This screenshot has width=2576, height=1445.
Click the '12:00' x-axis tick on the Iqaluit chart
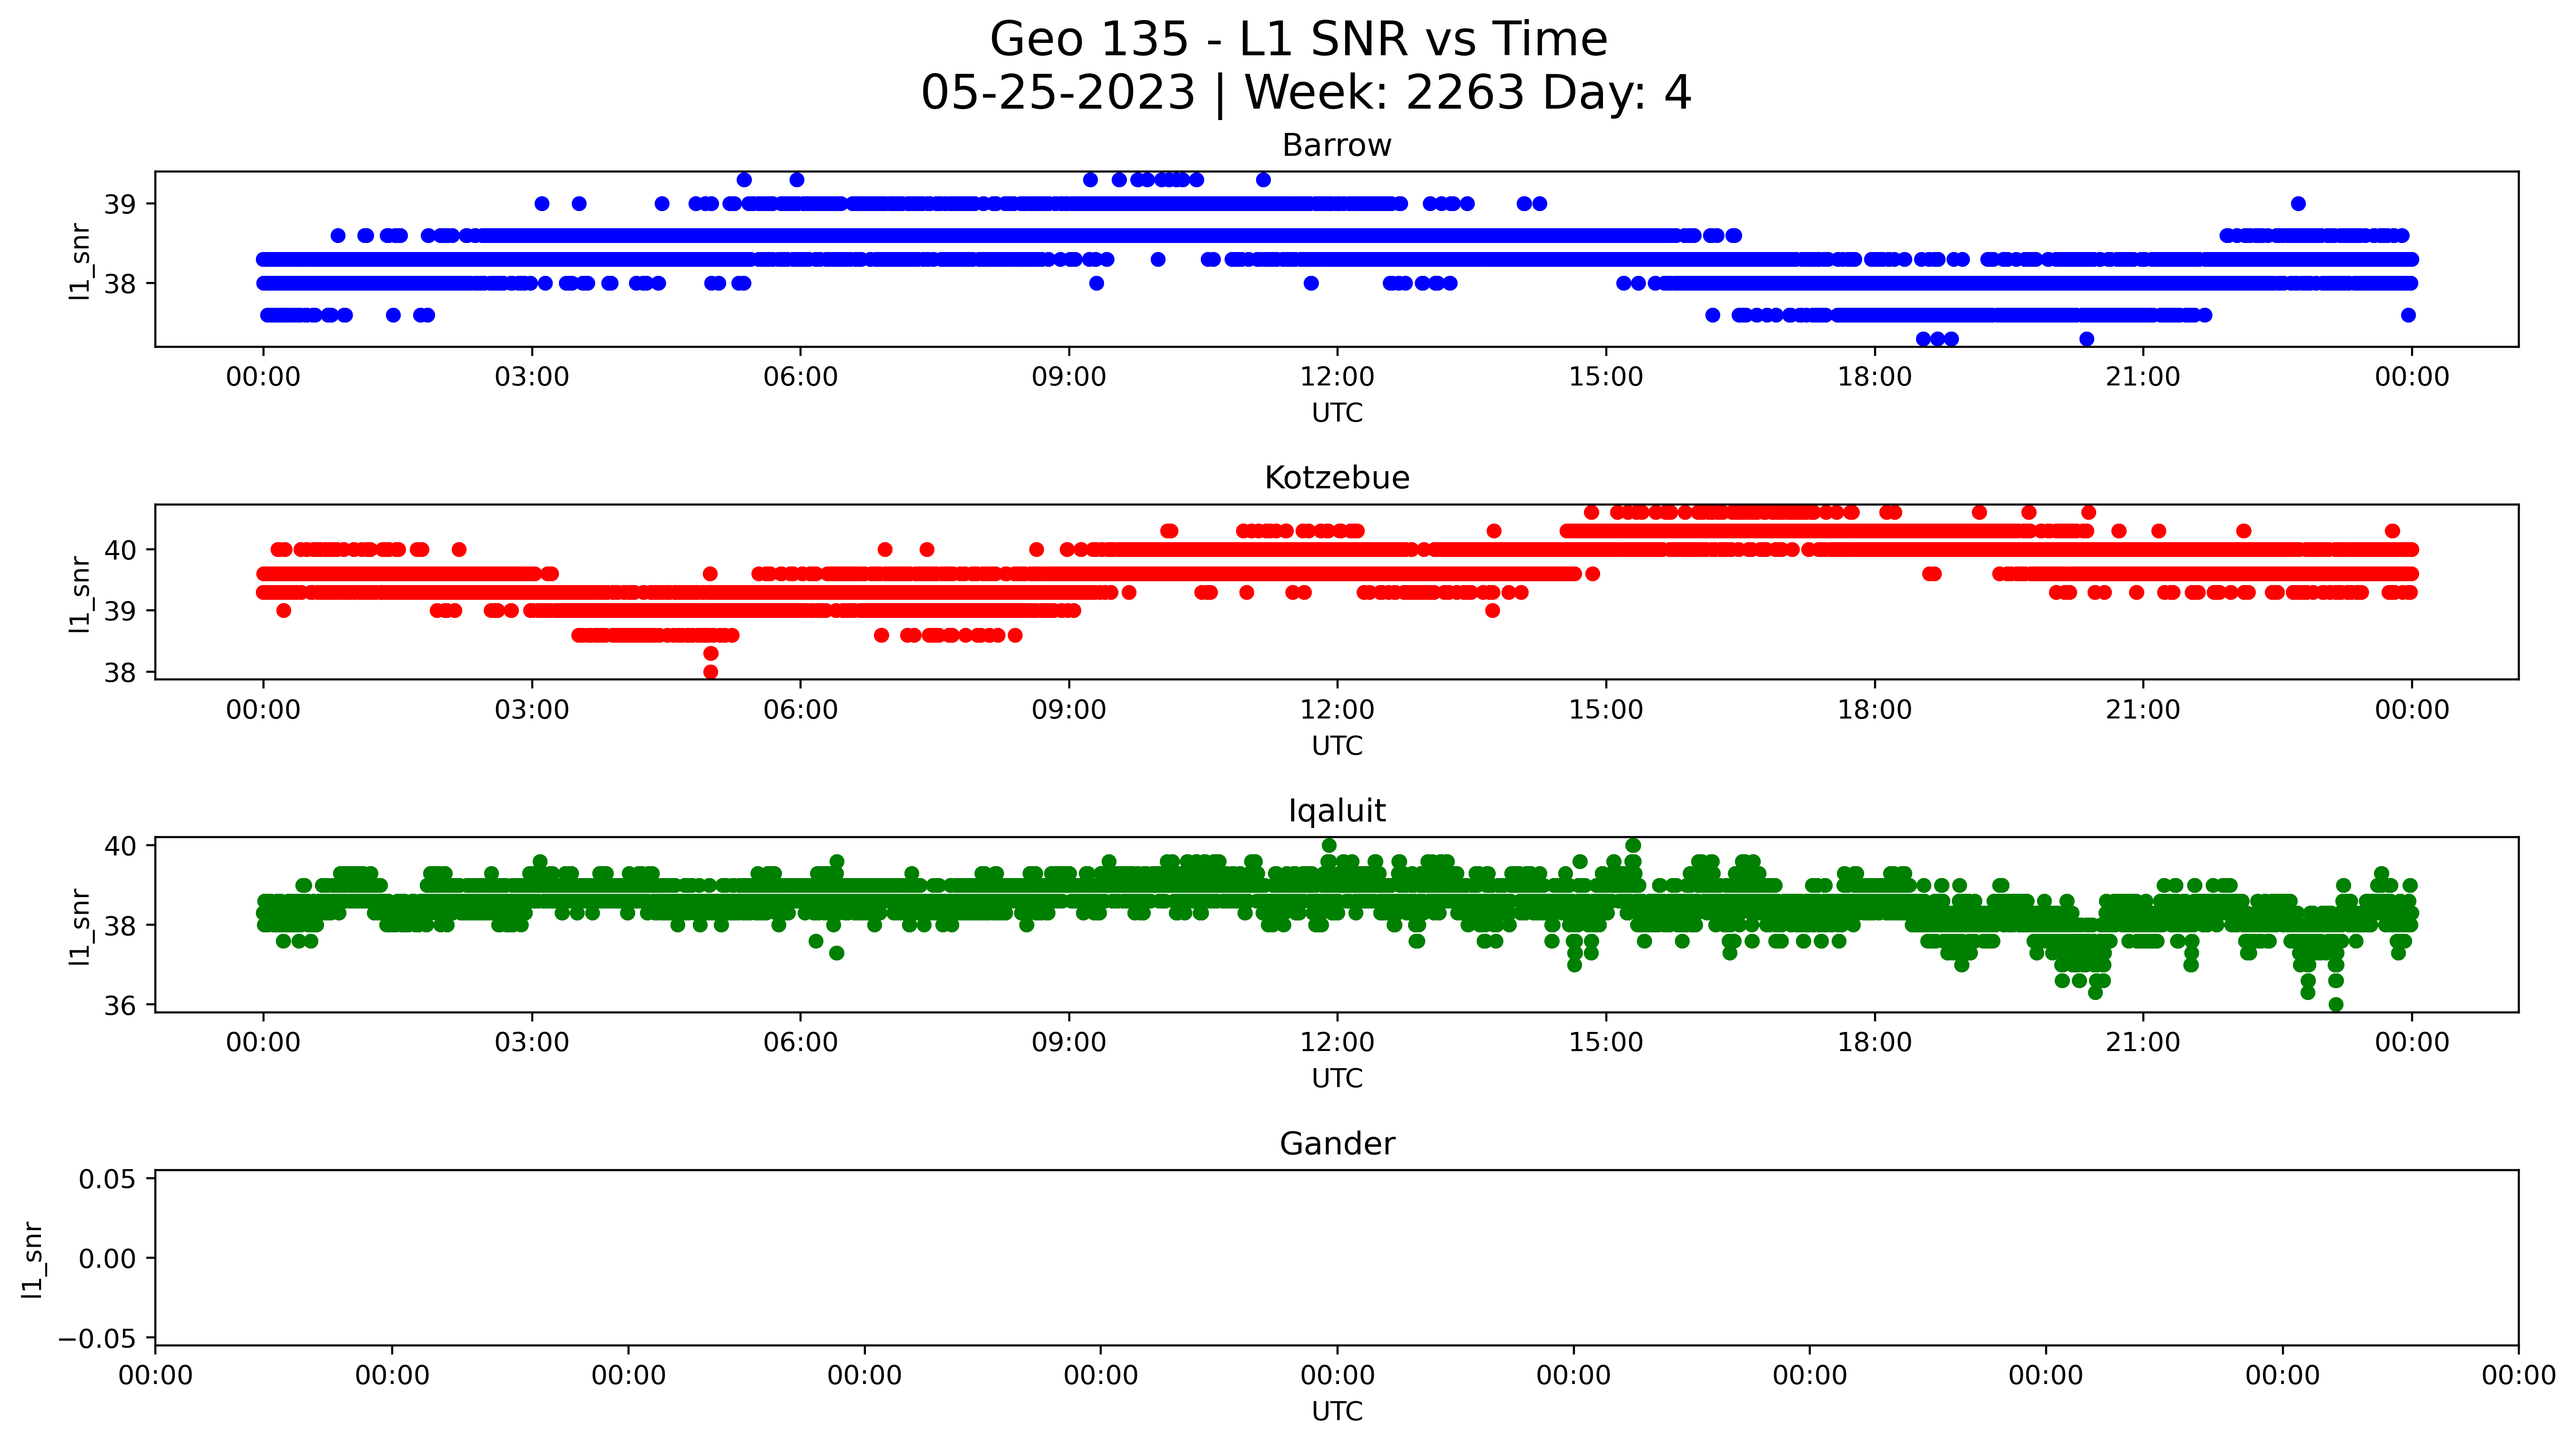[x=1337, y=1043]
